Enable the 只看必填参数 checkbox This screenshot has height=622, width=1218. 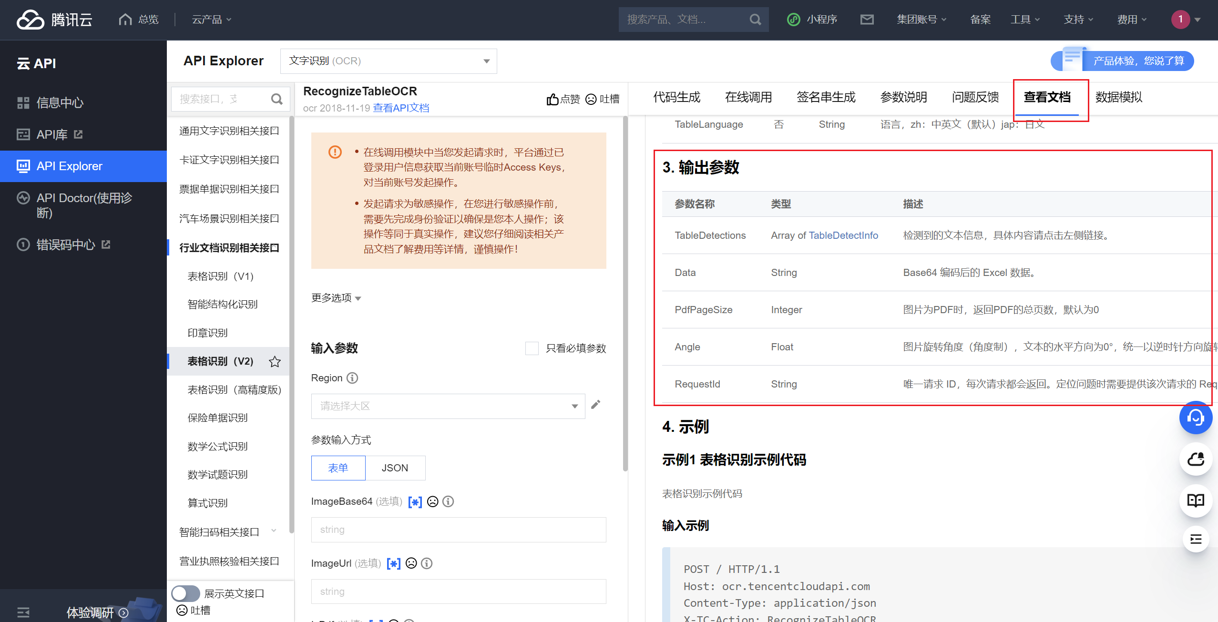pos(532,348)
